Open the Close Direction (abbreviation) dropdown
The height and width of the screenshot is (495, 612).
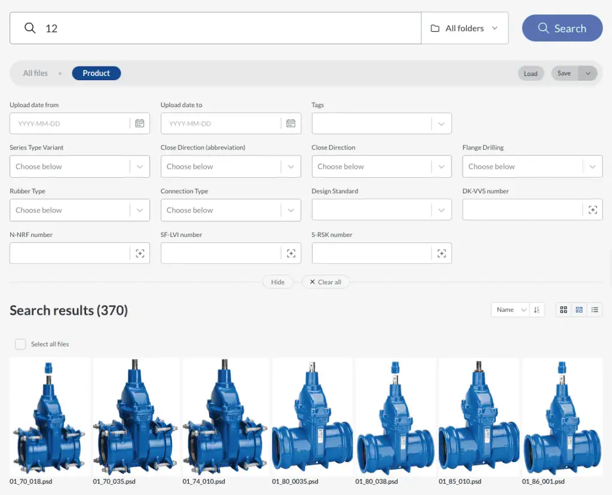coord(231,166)
